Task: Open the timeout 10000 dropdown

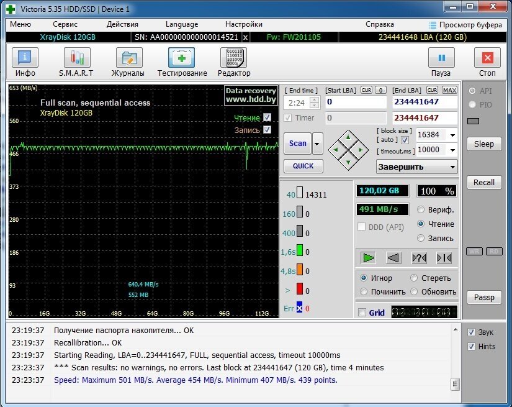Action: pos(452,150)
